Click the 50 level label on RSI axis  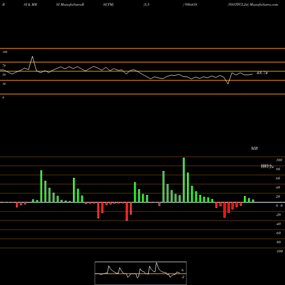(x=4, y=75)
